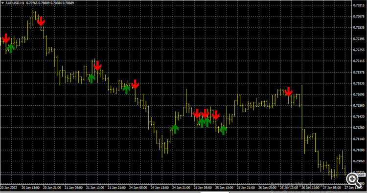Click the current price label 0.70689

pyautogui.click(x=361, y=174)
